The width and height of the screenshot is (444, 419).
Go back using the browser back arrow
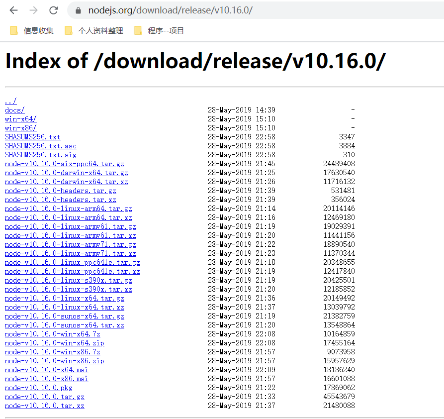[x=13, y=10]
